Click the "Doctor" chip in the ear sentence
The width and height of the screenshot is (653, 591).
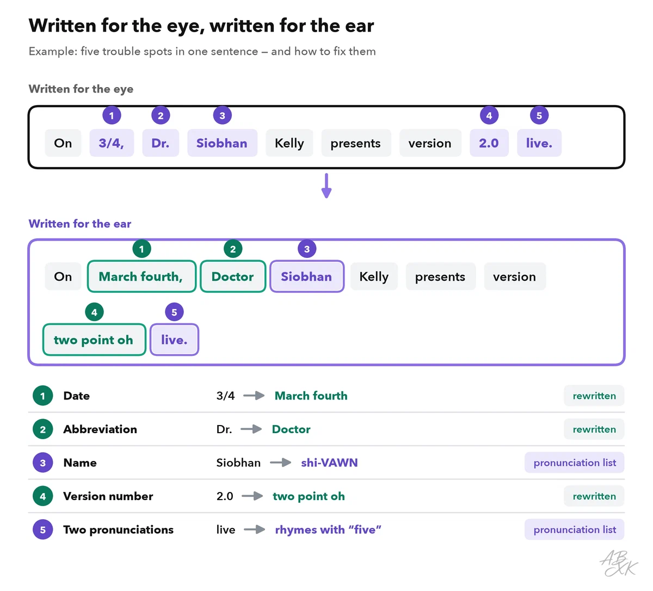(233, 276)
